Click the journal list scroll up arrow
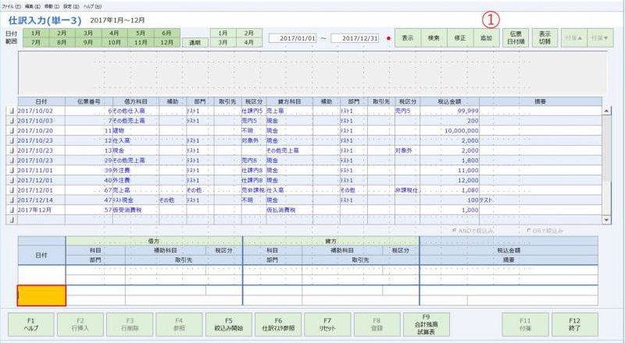625x343 pixels. [607, 111]
